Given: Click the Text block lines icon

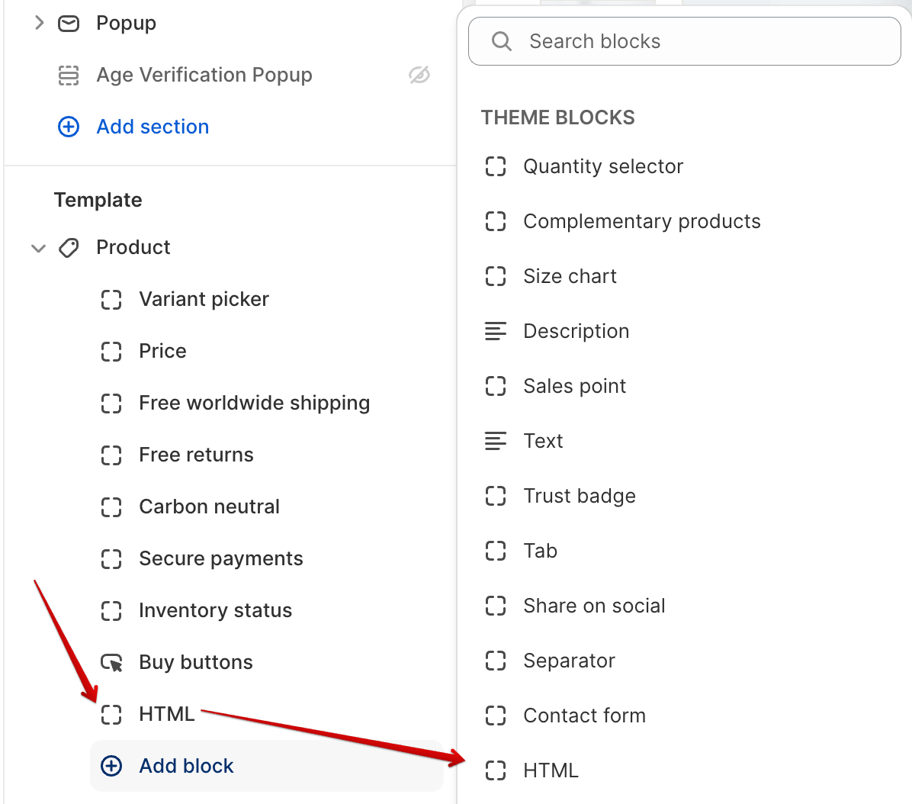Looking at the screenshot, I should (x=496, y=441).
